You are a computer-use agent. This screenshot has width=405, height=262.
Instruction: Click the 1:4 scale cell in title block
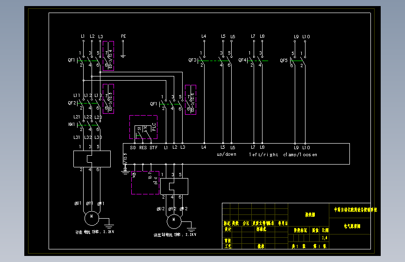(x=325, y=238)
